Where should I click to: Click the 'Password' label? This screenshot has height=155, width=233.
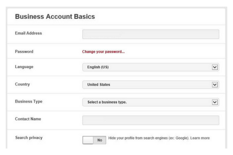[x=24, y=51]
